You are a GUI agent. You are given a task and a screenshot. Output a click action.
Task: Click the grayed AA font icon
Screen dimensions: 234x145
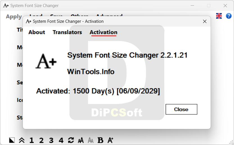tap(91, 140)
